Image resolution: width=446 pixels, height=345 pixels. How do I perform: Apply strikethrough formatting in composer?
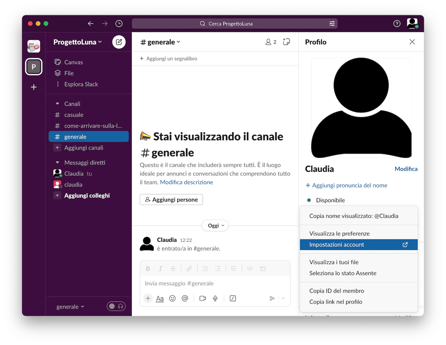coord(173,268)
